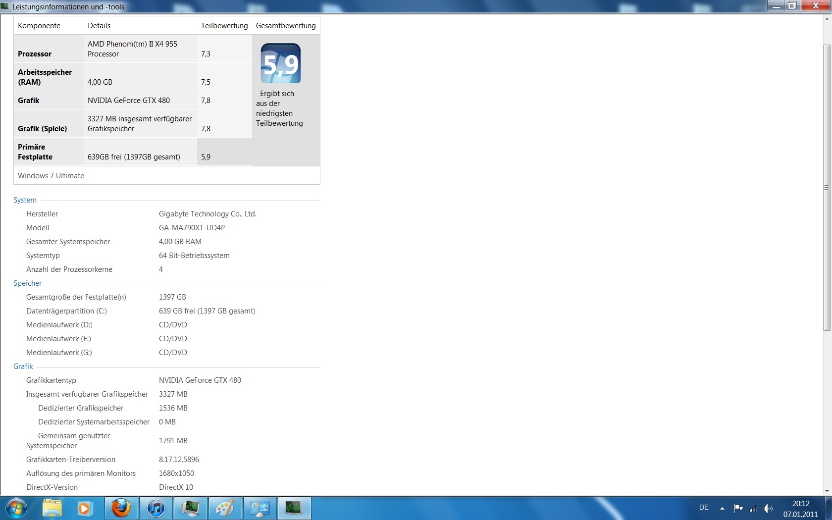Select the AMD Phenom II X4 955 text
The height and width of the screenshot is (520, 832).
(132, 49)
